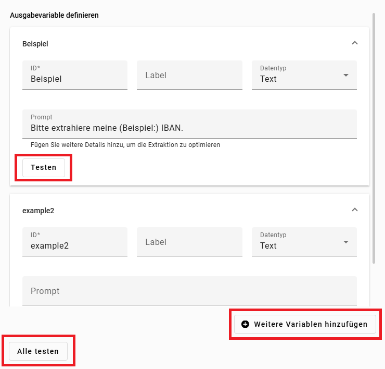Add another variable via Weitere Variablen hinzufügen
The image size is (385, 369).
pos(304,324)
